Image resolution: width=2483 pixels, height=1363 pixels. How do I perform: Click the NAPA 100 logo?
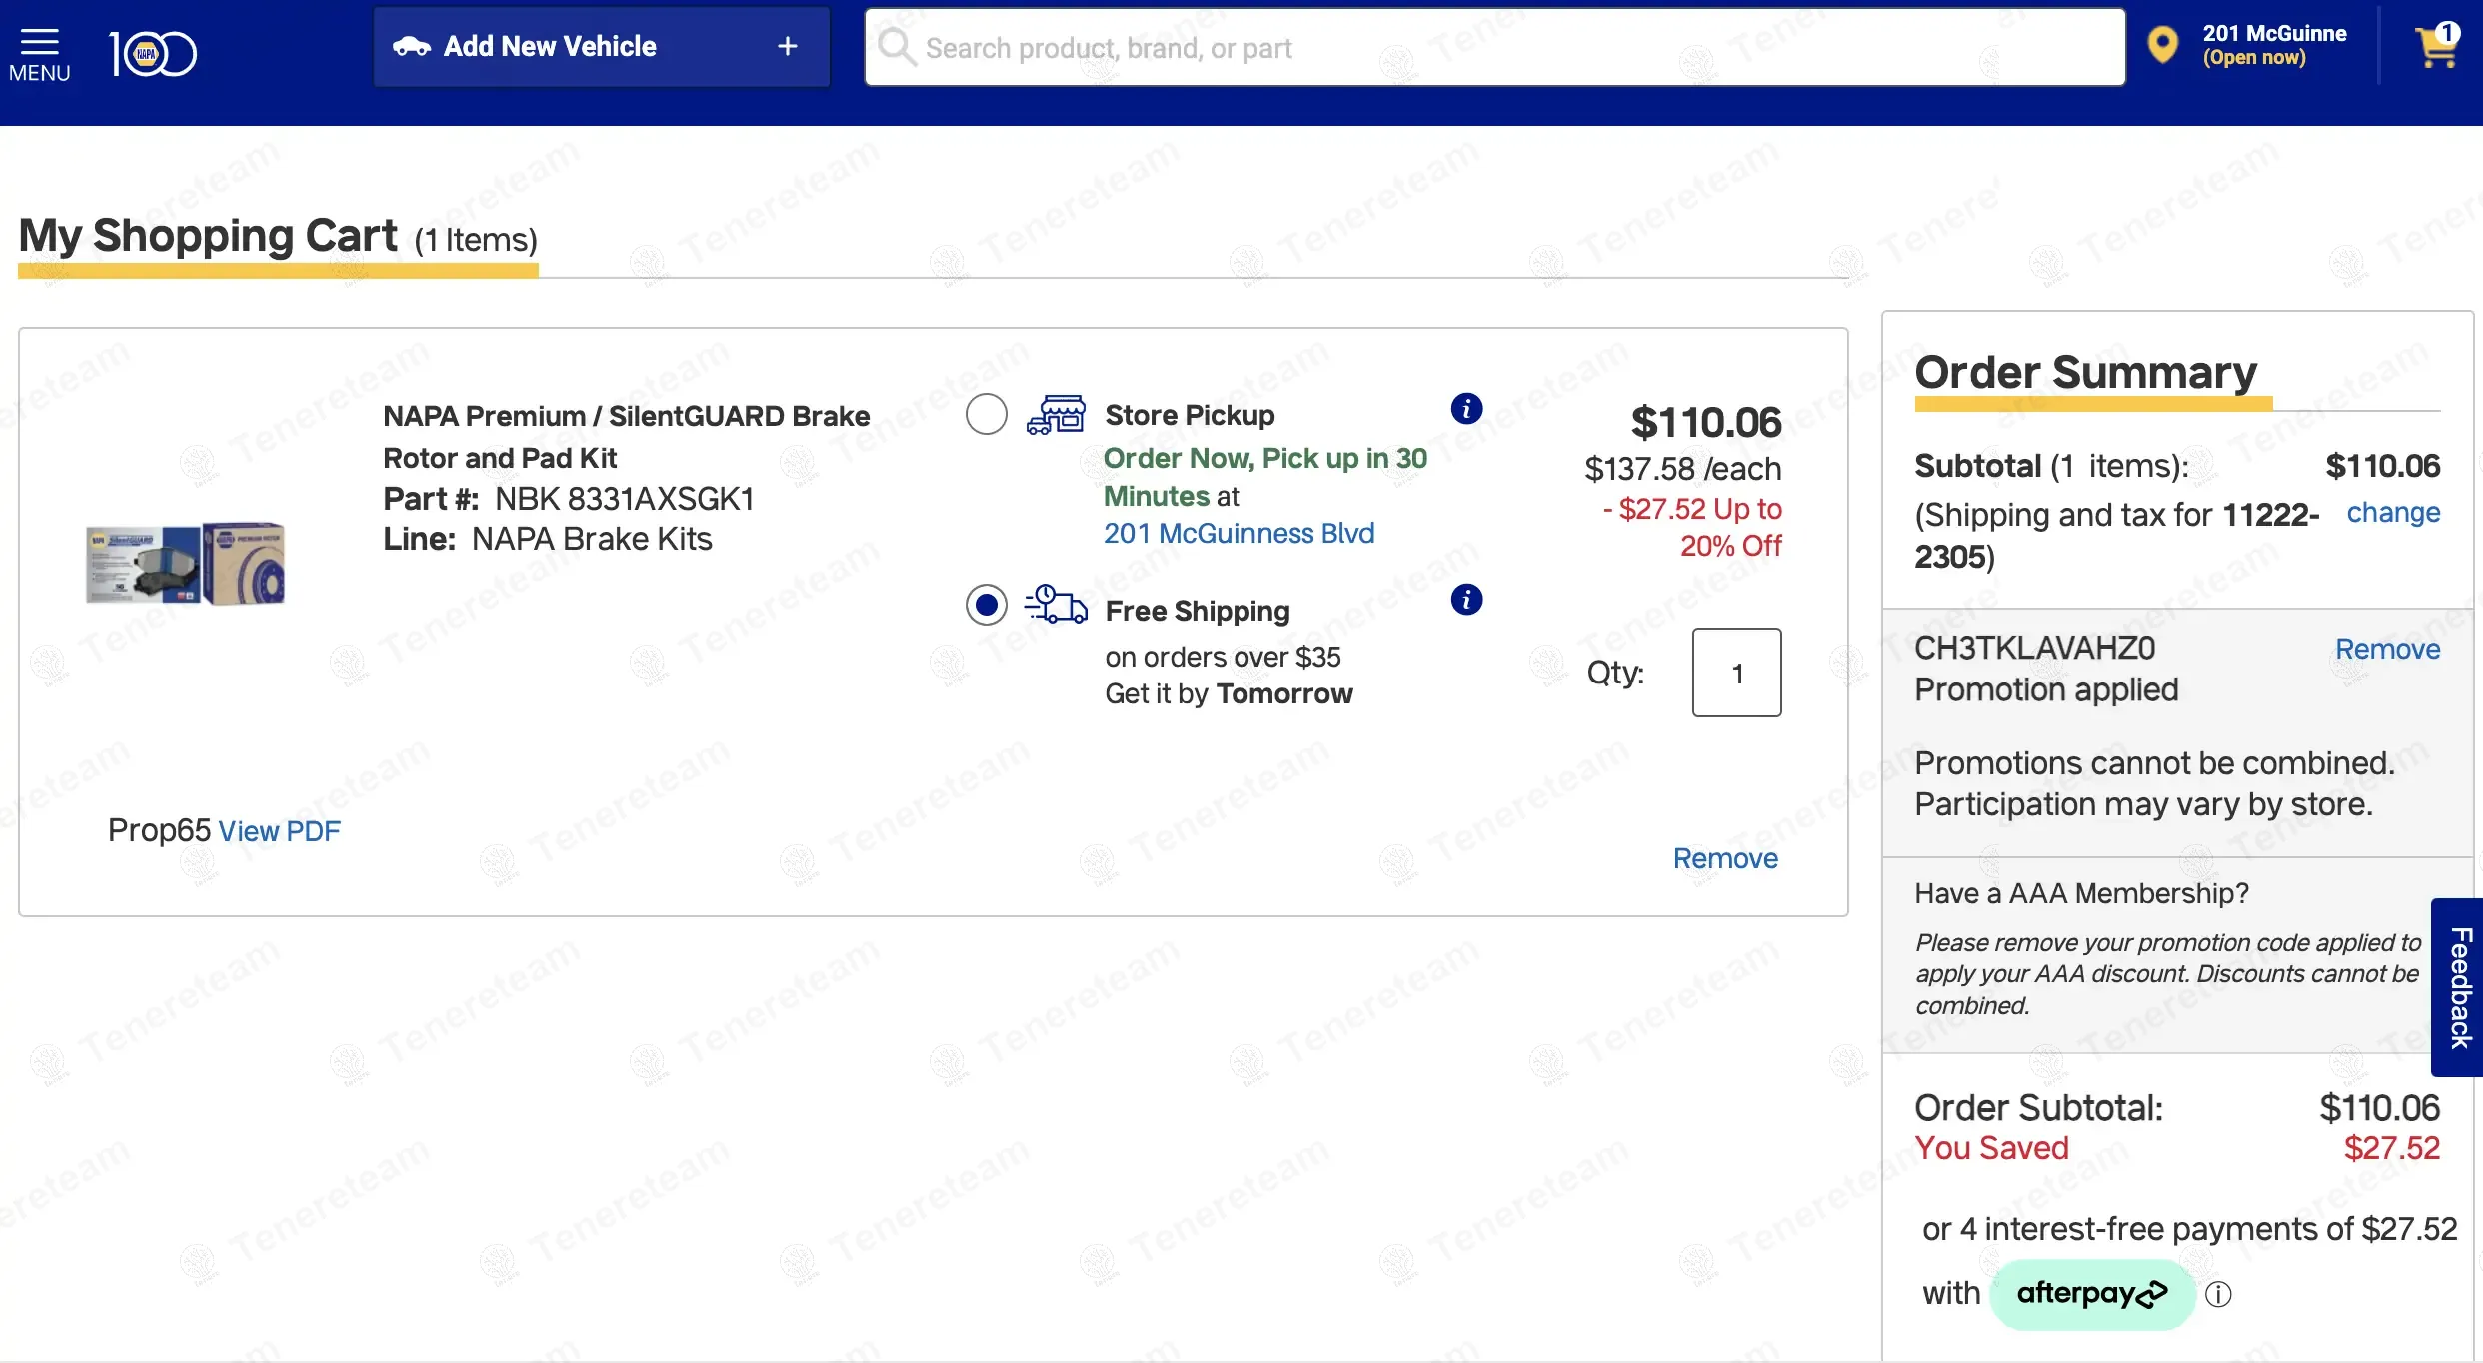pos(153,53)
